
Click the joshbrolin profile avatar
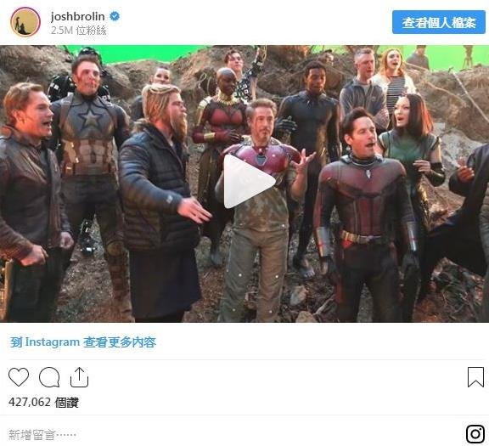point(25,22)
